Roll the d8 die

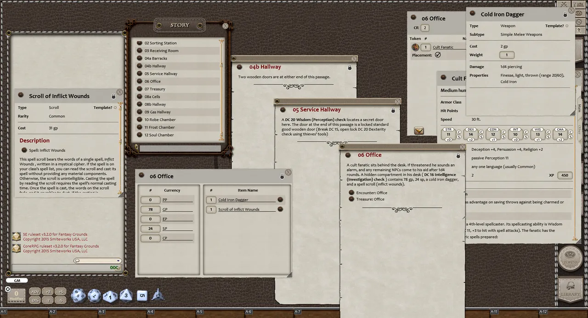[x=126, y=295]
